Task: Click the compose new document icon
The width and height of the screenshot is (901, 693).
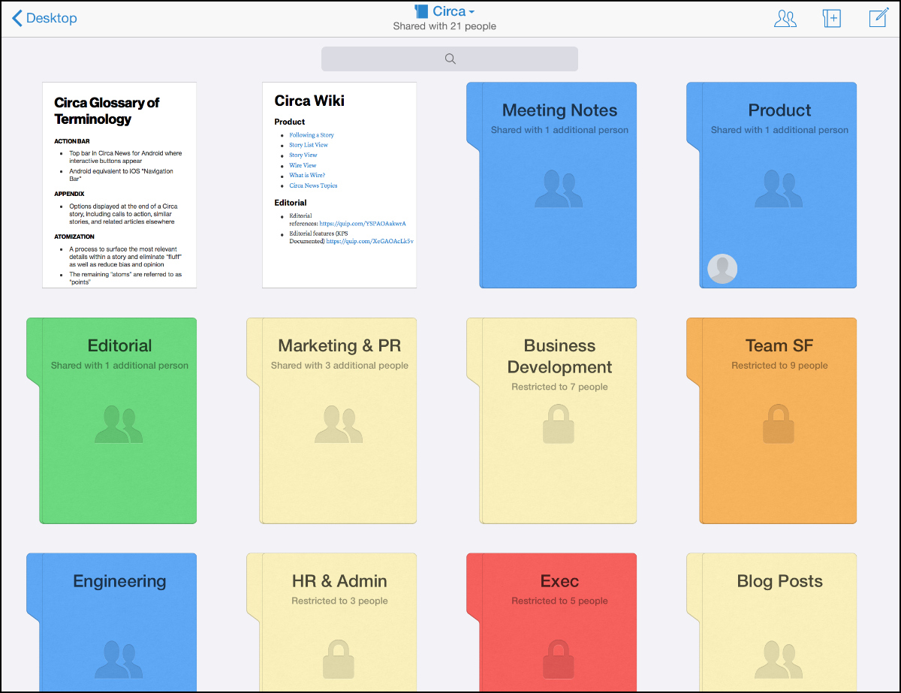Action: tap(878, 19)
